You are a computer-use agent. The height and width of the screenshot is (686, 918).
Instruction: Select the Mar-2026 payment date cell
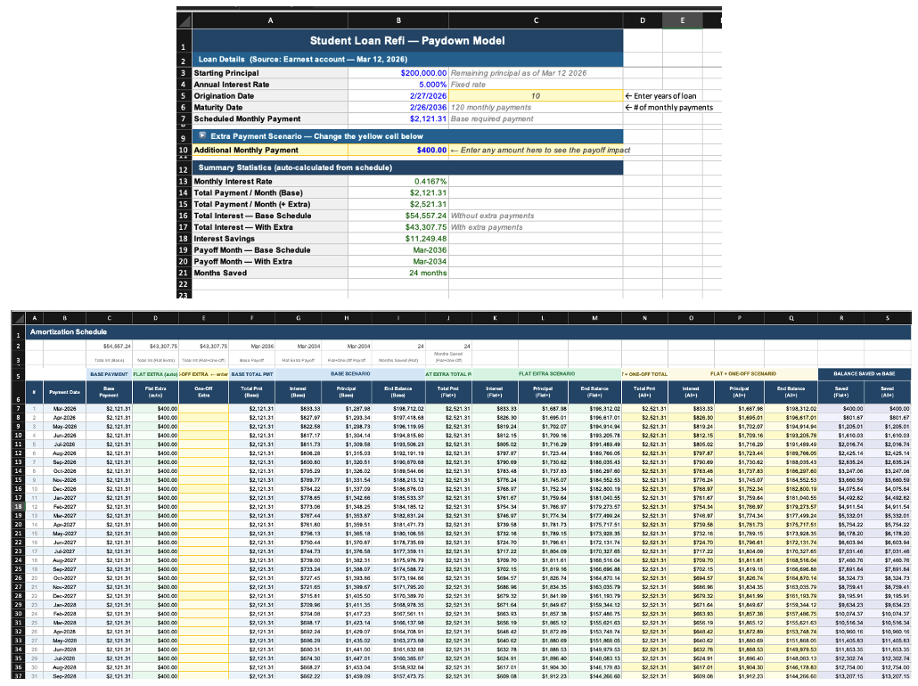coord(64,409)
